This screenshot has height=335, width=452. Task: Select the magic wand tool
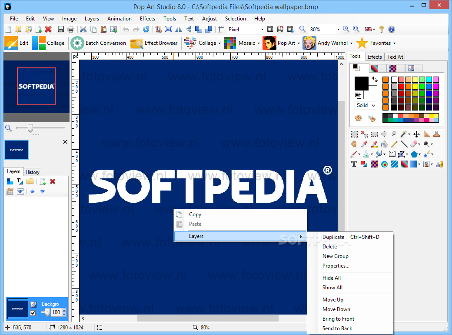pyautogui.click(x=404, y=134)
